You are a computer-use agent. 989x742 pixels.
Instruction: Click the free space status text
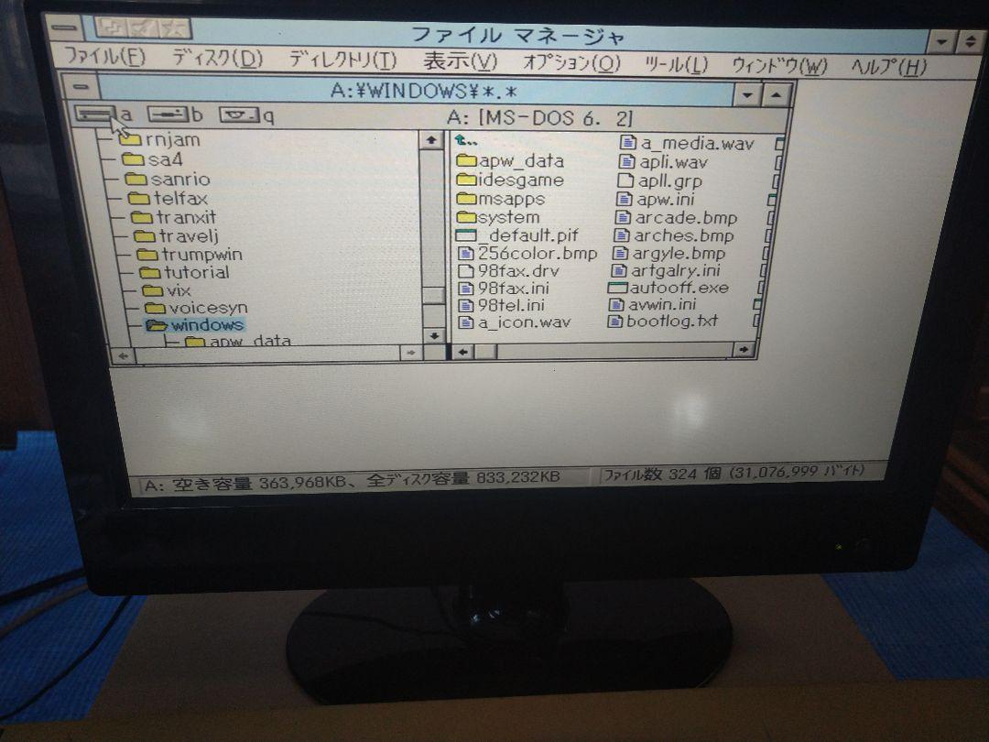coord(352,482)
